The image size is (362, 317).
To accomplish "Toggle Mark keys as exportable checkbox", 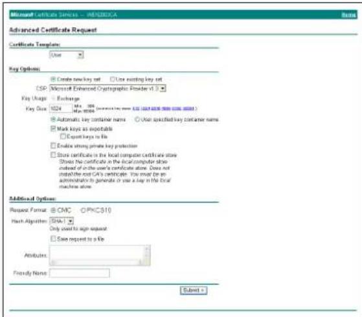I will 53,129.
